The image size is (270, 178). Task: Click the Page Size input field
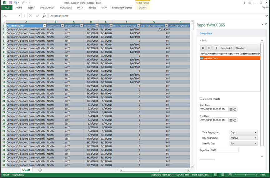(224, 150)
